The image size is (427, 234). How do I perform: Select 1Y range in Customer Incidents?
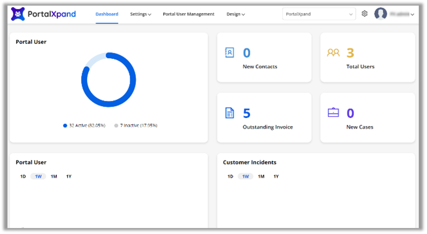point(276,176)
